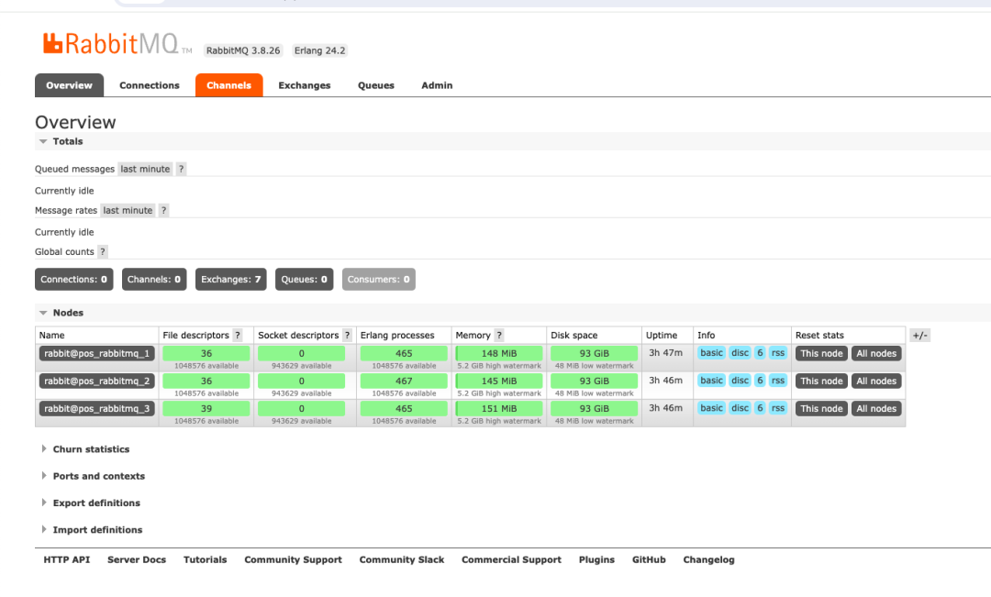
Task: Open HTTP API footer link
Action: [66, 559]
